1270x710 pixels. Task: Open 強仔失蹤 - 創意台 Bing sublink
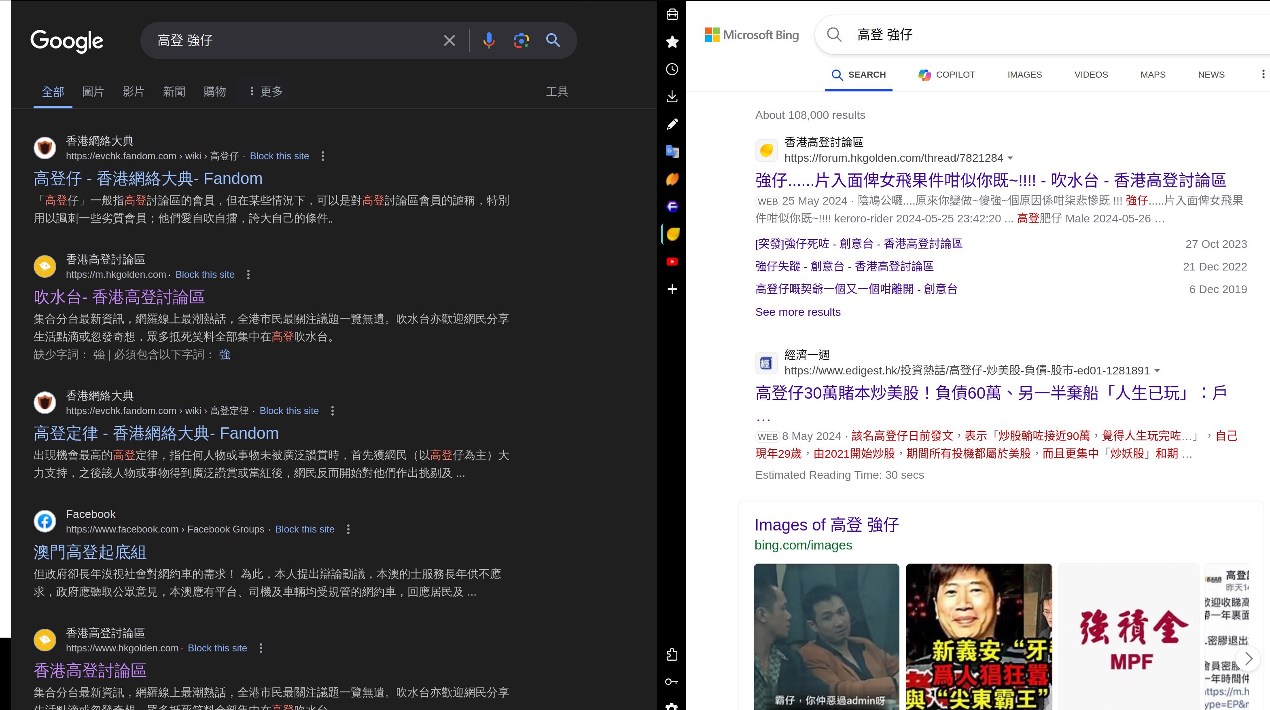tap(844, 266)
